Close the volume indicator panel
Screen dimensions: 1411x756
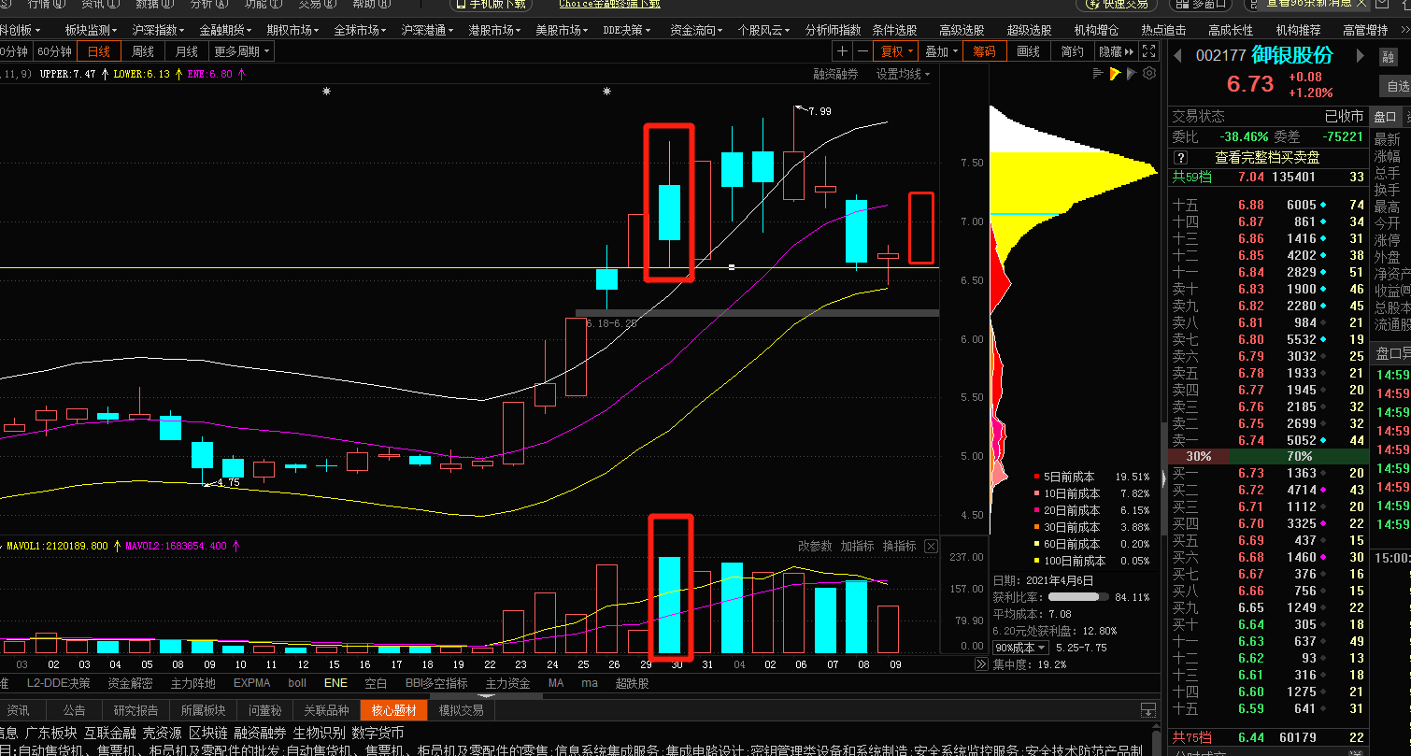coord(931,546)
